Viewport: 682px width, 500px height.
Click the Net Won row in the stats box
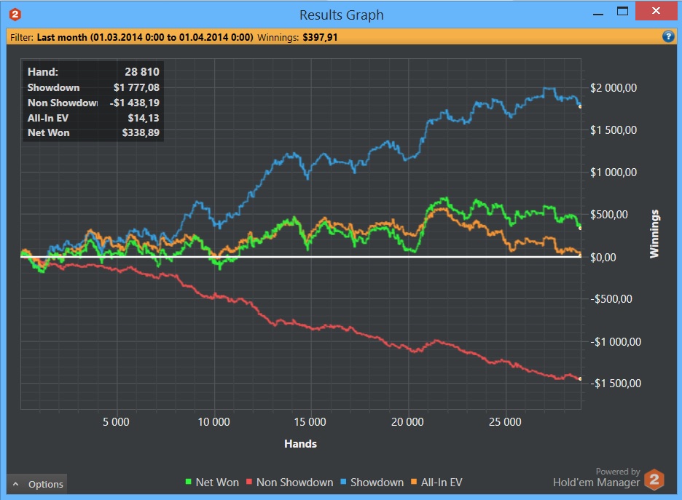click(x=93, y=133)
